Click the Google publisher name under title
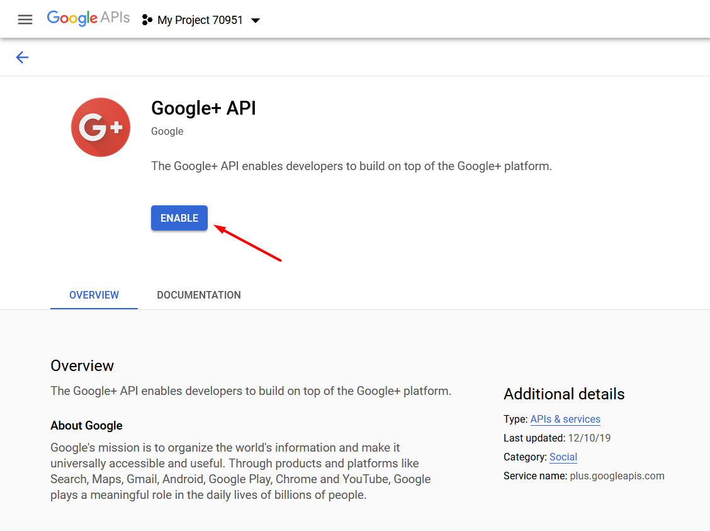Image resolution: width=710 pixels, height=531 pixels. click(167, 132)
